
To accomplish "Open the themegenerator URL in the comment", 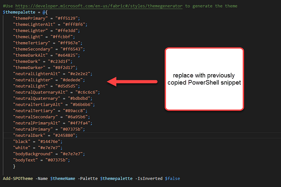I will pyautogui.click(x=99, y=6).
